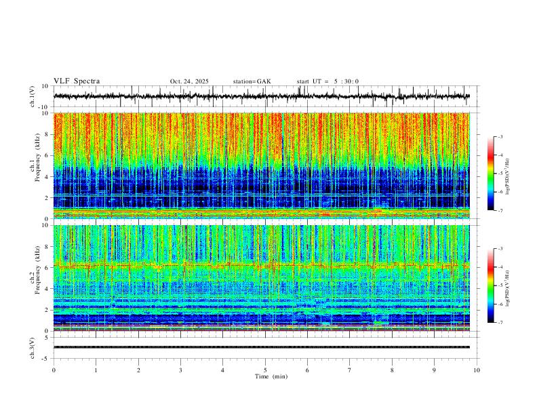
Task: Click the ch.2 spectrogram panel
Action: [x=262, y=278]
